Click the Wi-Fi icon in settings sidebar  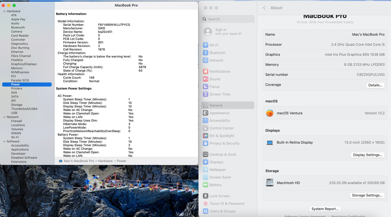(x=205, y=45)
